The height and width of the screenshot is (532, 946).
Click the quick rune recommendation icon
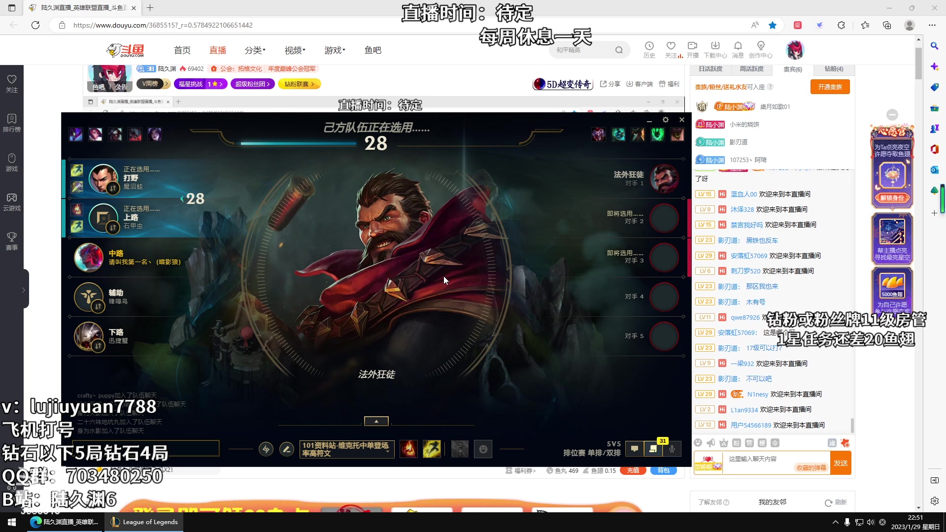click(x=266, y=449)
